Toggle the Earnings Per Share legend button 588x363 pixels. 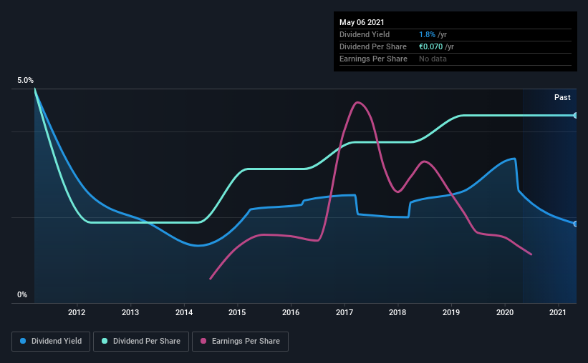pos(240,342)
